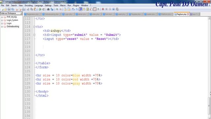Collapse the code fold at line 116

click(x=34, y=35)
